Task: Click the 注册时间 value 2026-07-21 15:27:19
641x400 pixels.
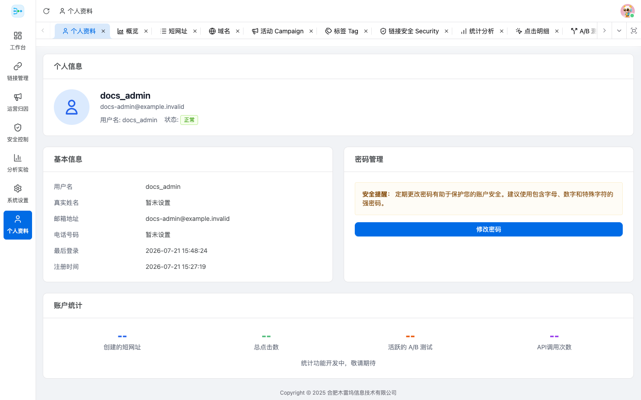Action: pyautogui.click(x=175, y=267)
